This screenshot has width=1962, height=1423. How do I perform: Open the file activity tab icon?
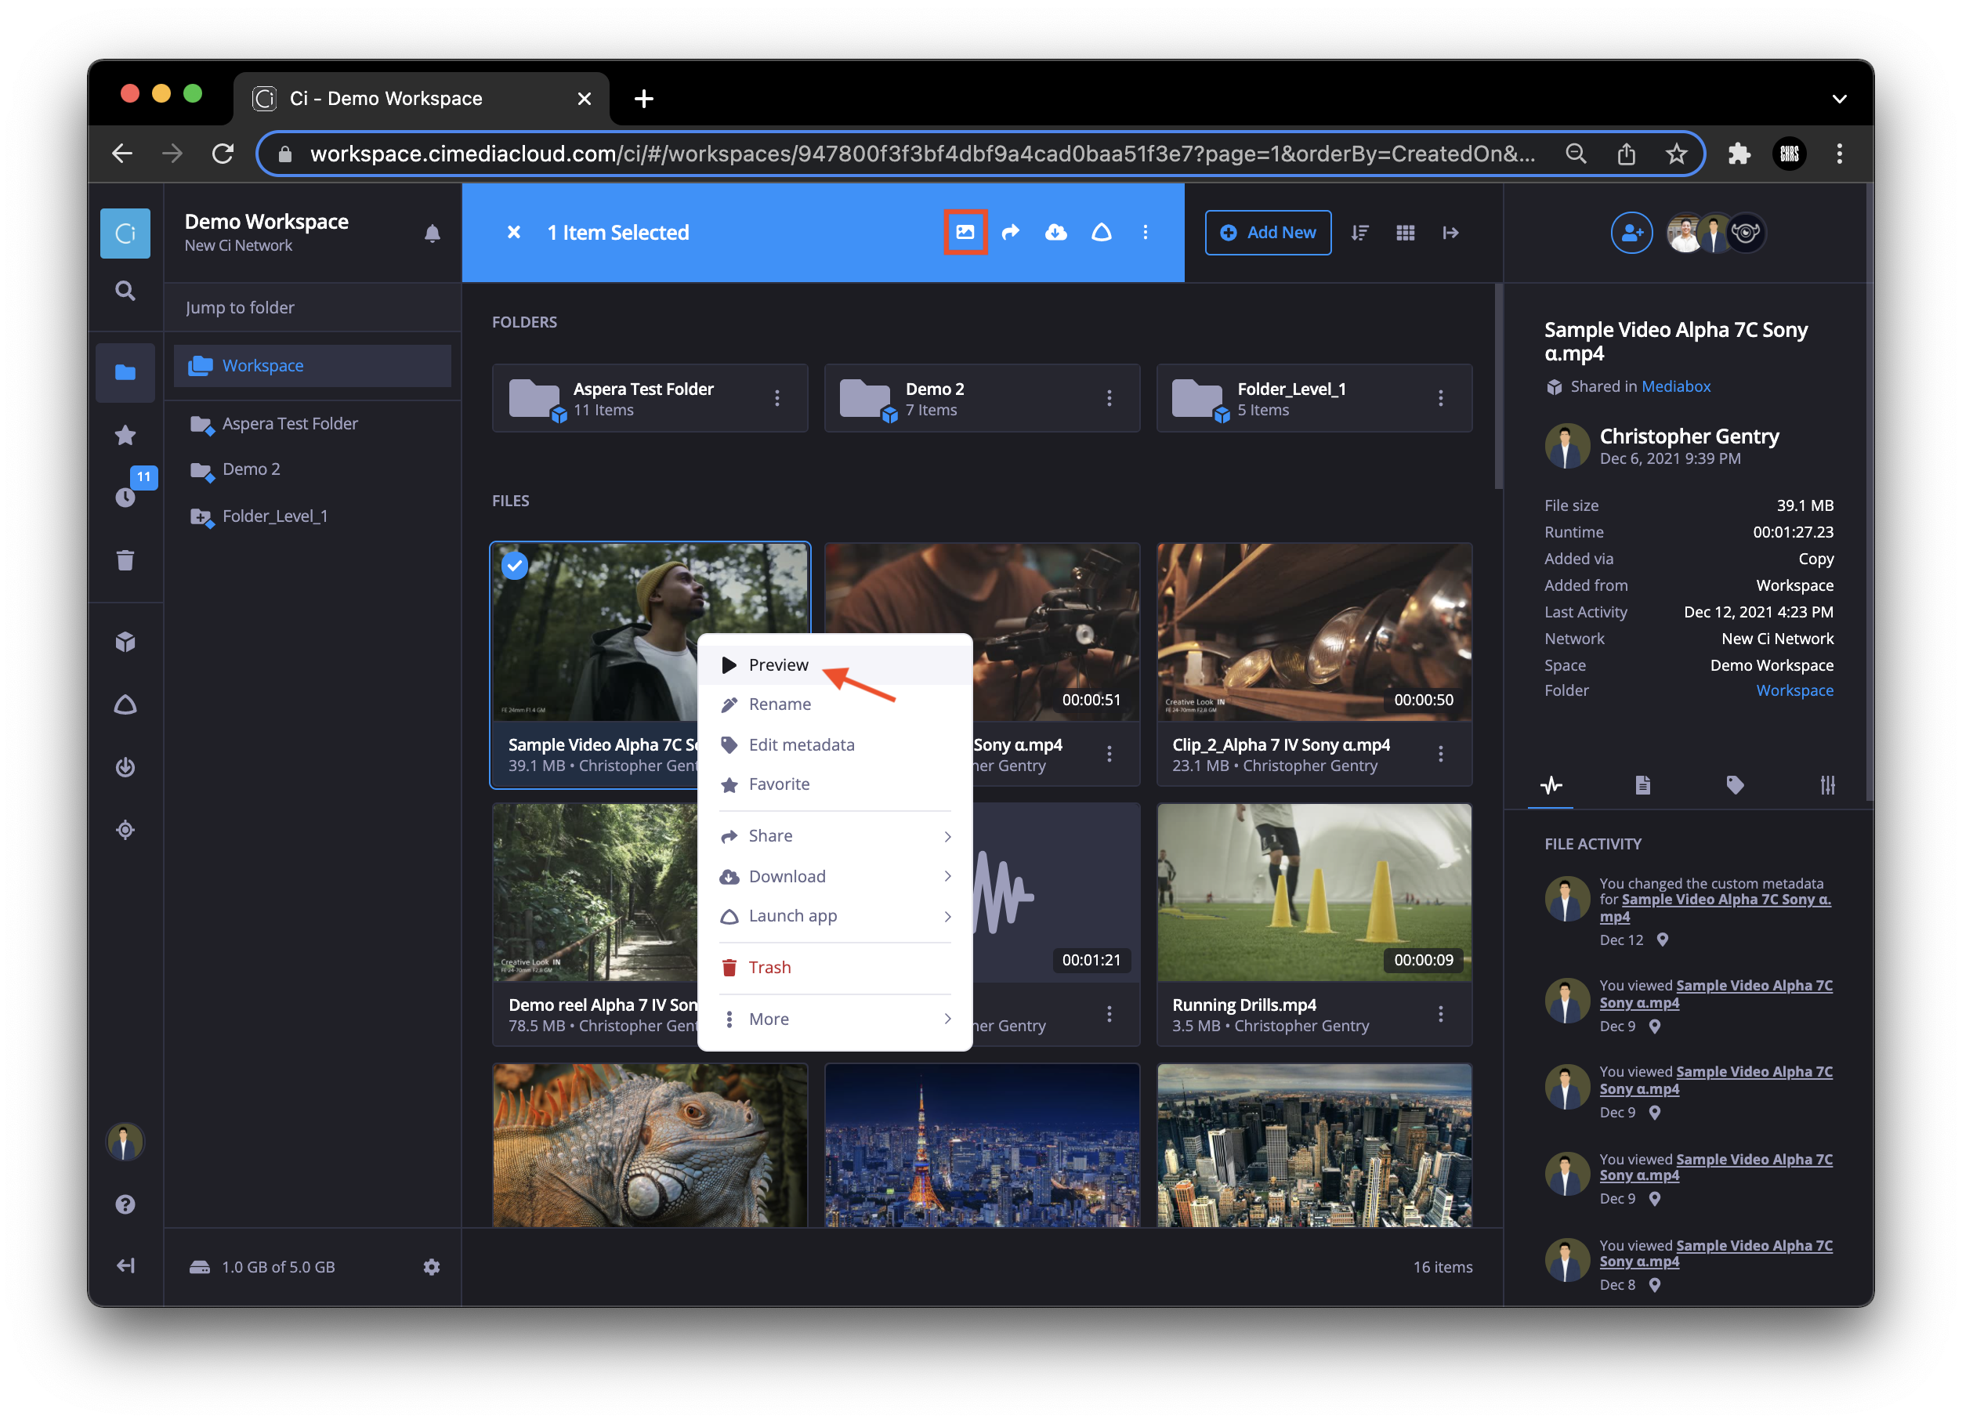click(x=1551, y=784)
